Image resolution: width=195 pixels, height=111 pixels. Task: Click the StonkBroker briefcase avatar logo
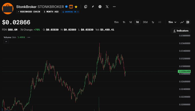click(8, 9)
